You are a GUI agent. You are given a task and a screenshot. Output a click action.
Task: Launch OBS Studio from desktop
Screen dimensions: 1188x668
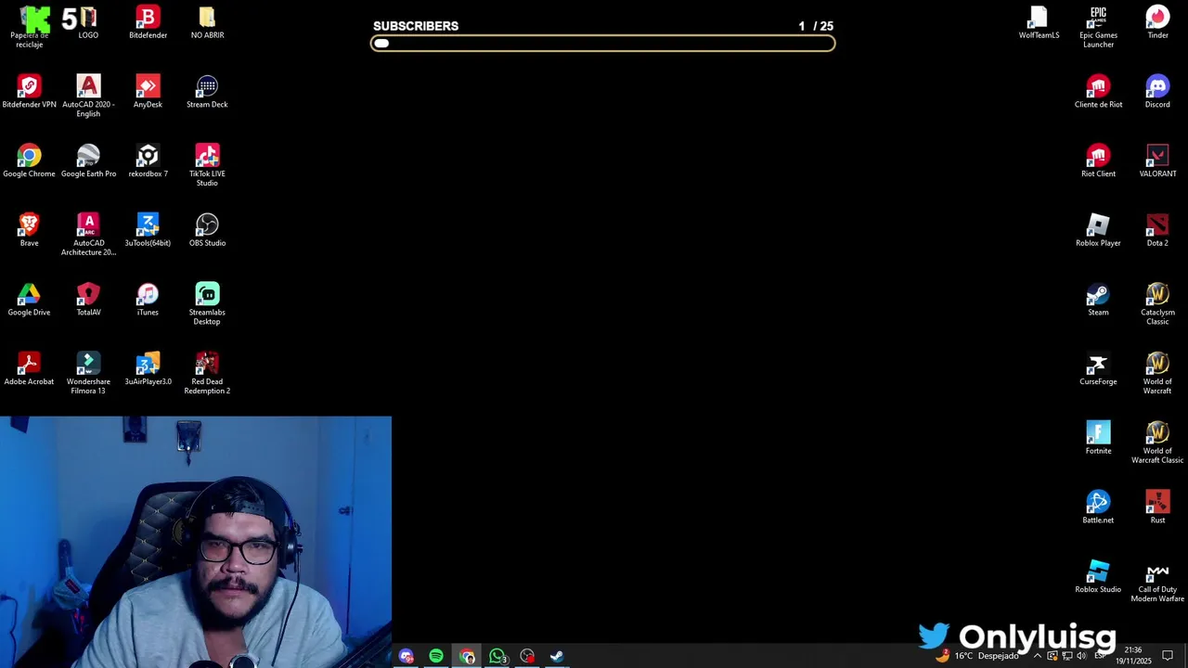click(x=207, y=230)
